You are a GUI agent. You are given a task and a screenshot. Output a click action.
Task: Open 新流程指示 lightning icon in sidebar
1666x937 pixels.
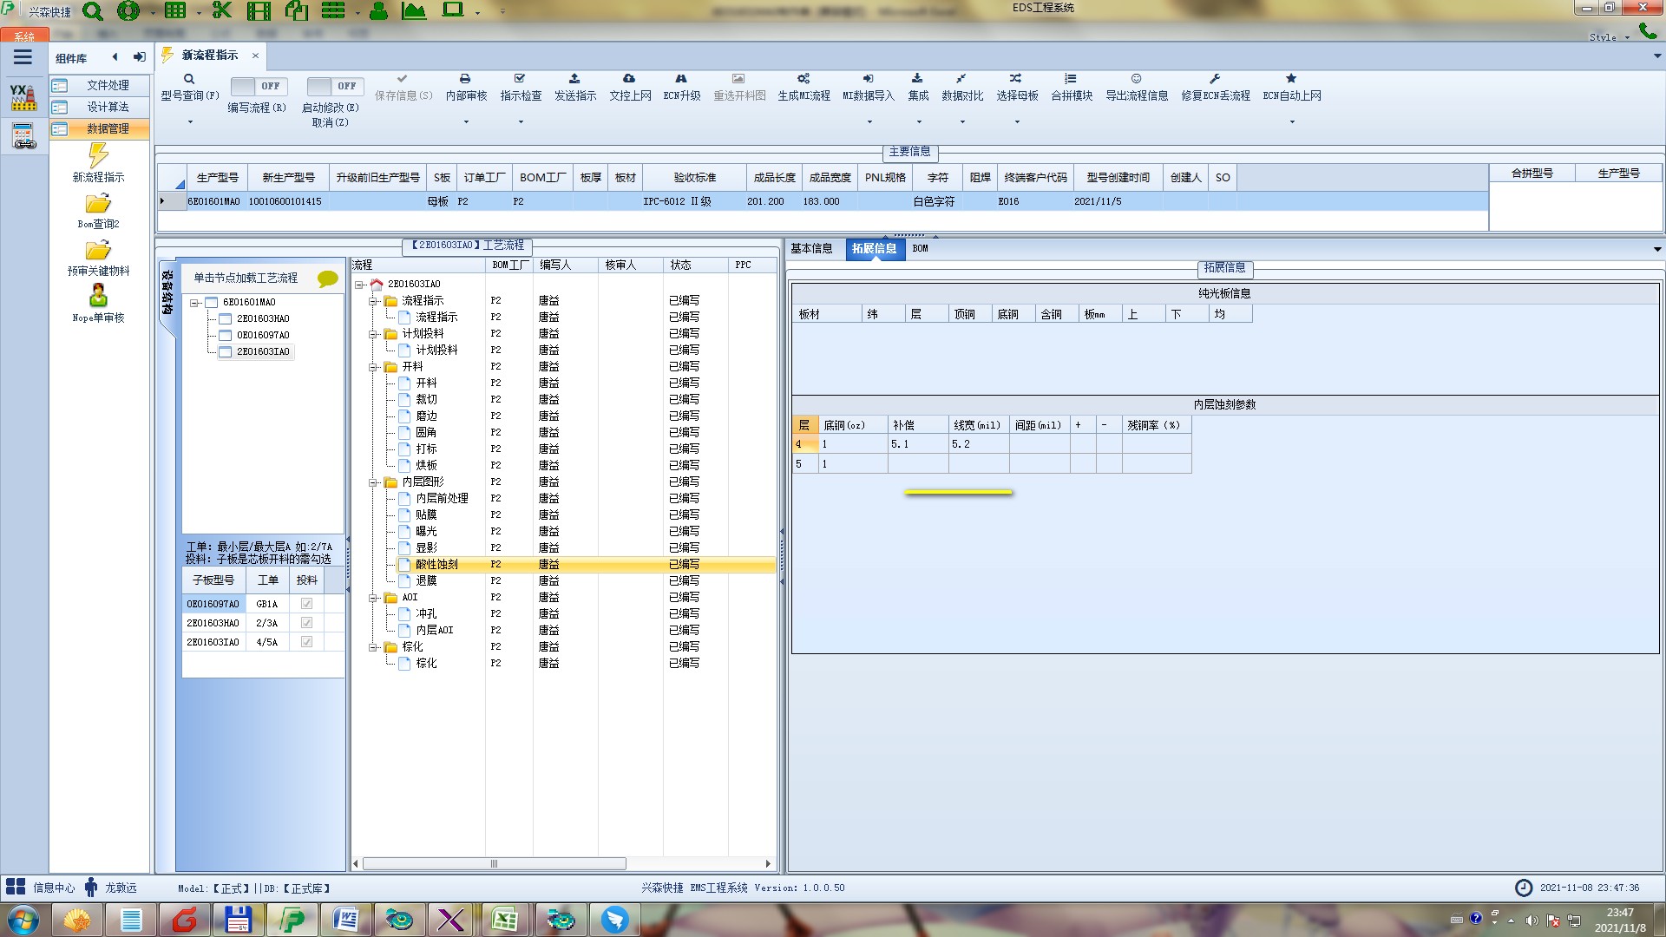click(98, 156)
